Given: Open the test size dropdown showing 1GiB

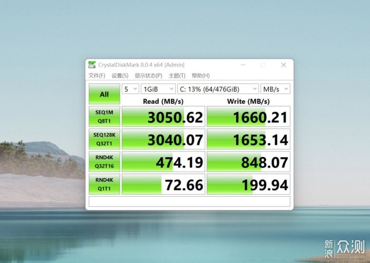Looking at the screenshot, I should pyautogui.click(x=158, y=89).
